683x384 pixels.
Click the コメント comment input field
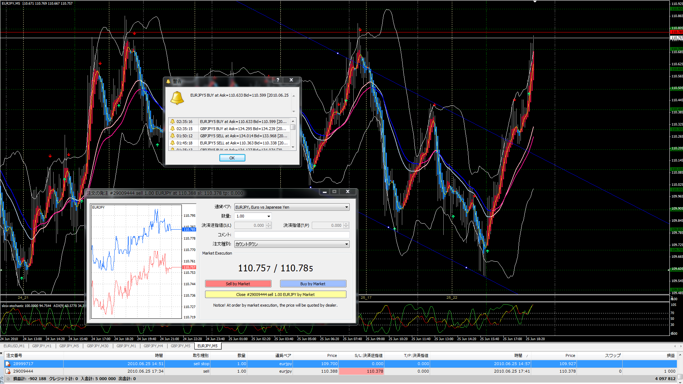point(292,235)
